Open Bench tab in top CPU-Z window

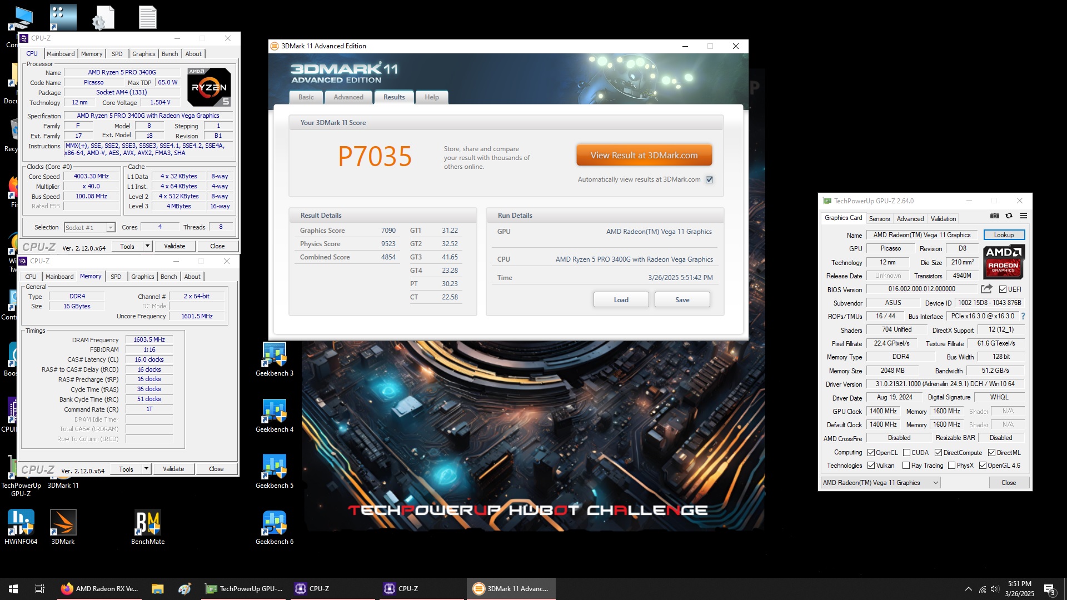click(x=170, y=54)
